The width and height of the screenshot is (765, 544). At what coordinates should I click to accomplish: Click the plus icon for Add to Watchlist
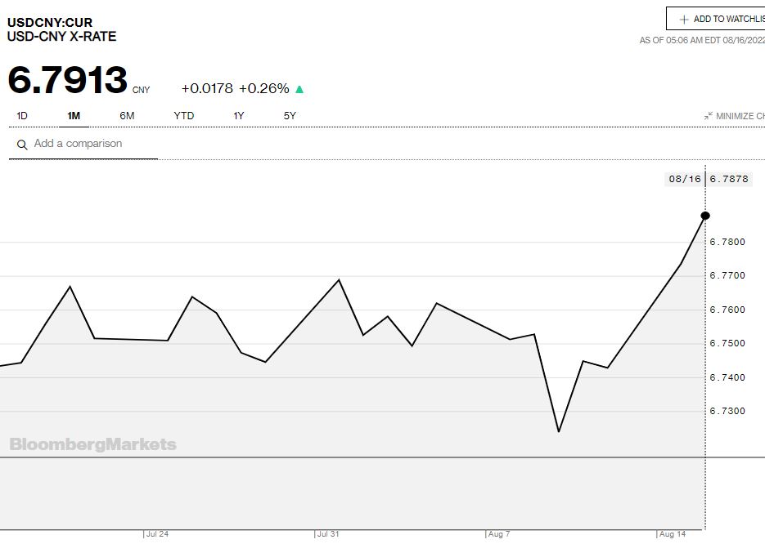point(684,20)
